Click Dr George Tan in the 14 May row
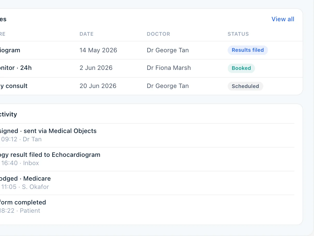Image resolution: width=314 pixels, height=236 pixels. pos(168,50)
